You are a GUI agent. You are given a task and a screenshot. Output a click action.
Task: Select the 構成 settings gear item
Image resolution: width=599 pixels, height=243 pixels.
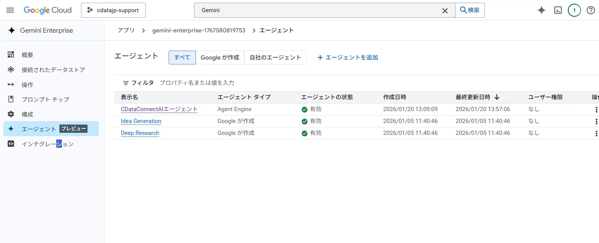click(x=27, y=114)
